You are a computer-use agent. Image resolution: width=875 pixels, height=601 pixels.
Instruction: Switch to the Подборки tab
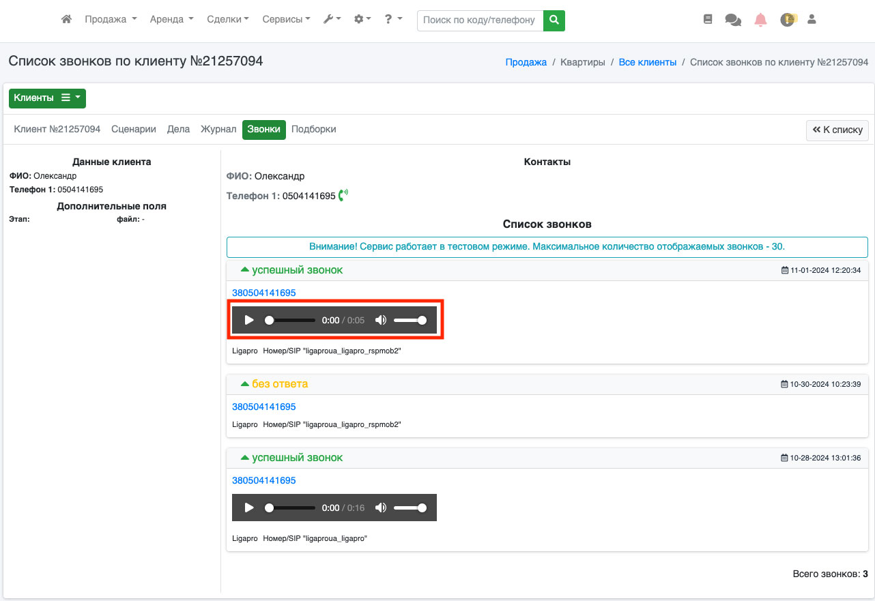tap(313, 130)
